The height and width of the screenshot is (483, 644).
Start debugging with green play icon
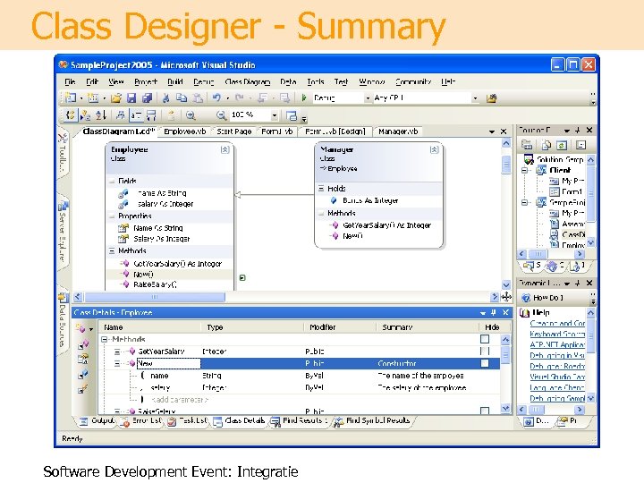pos(304,97)
